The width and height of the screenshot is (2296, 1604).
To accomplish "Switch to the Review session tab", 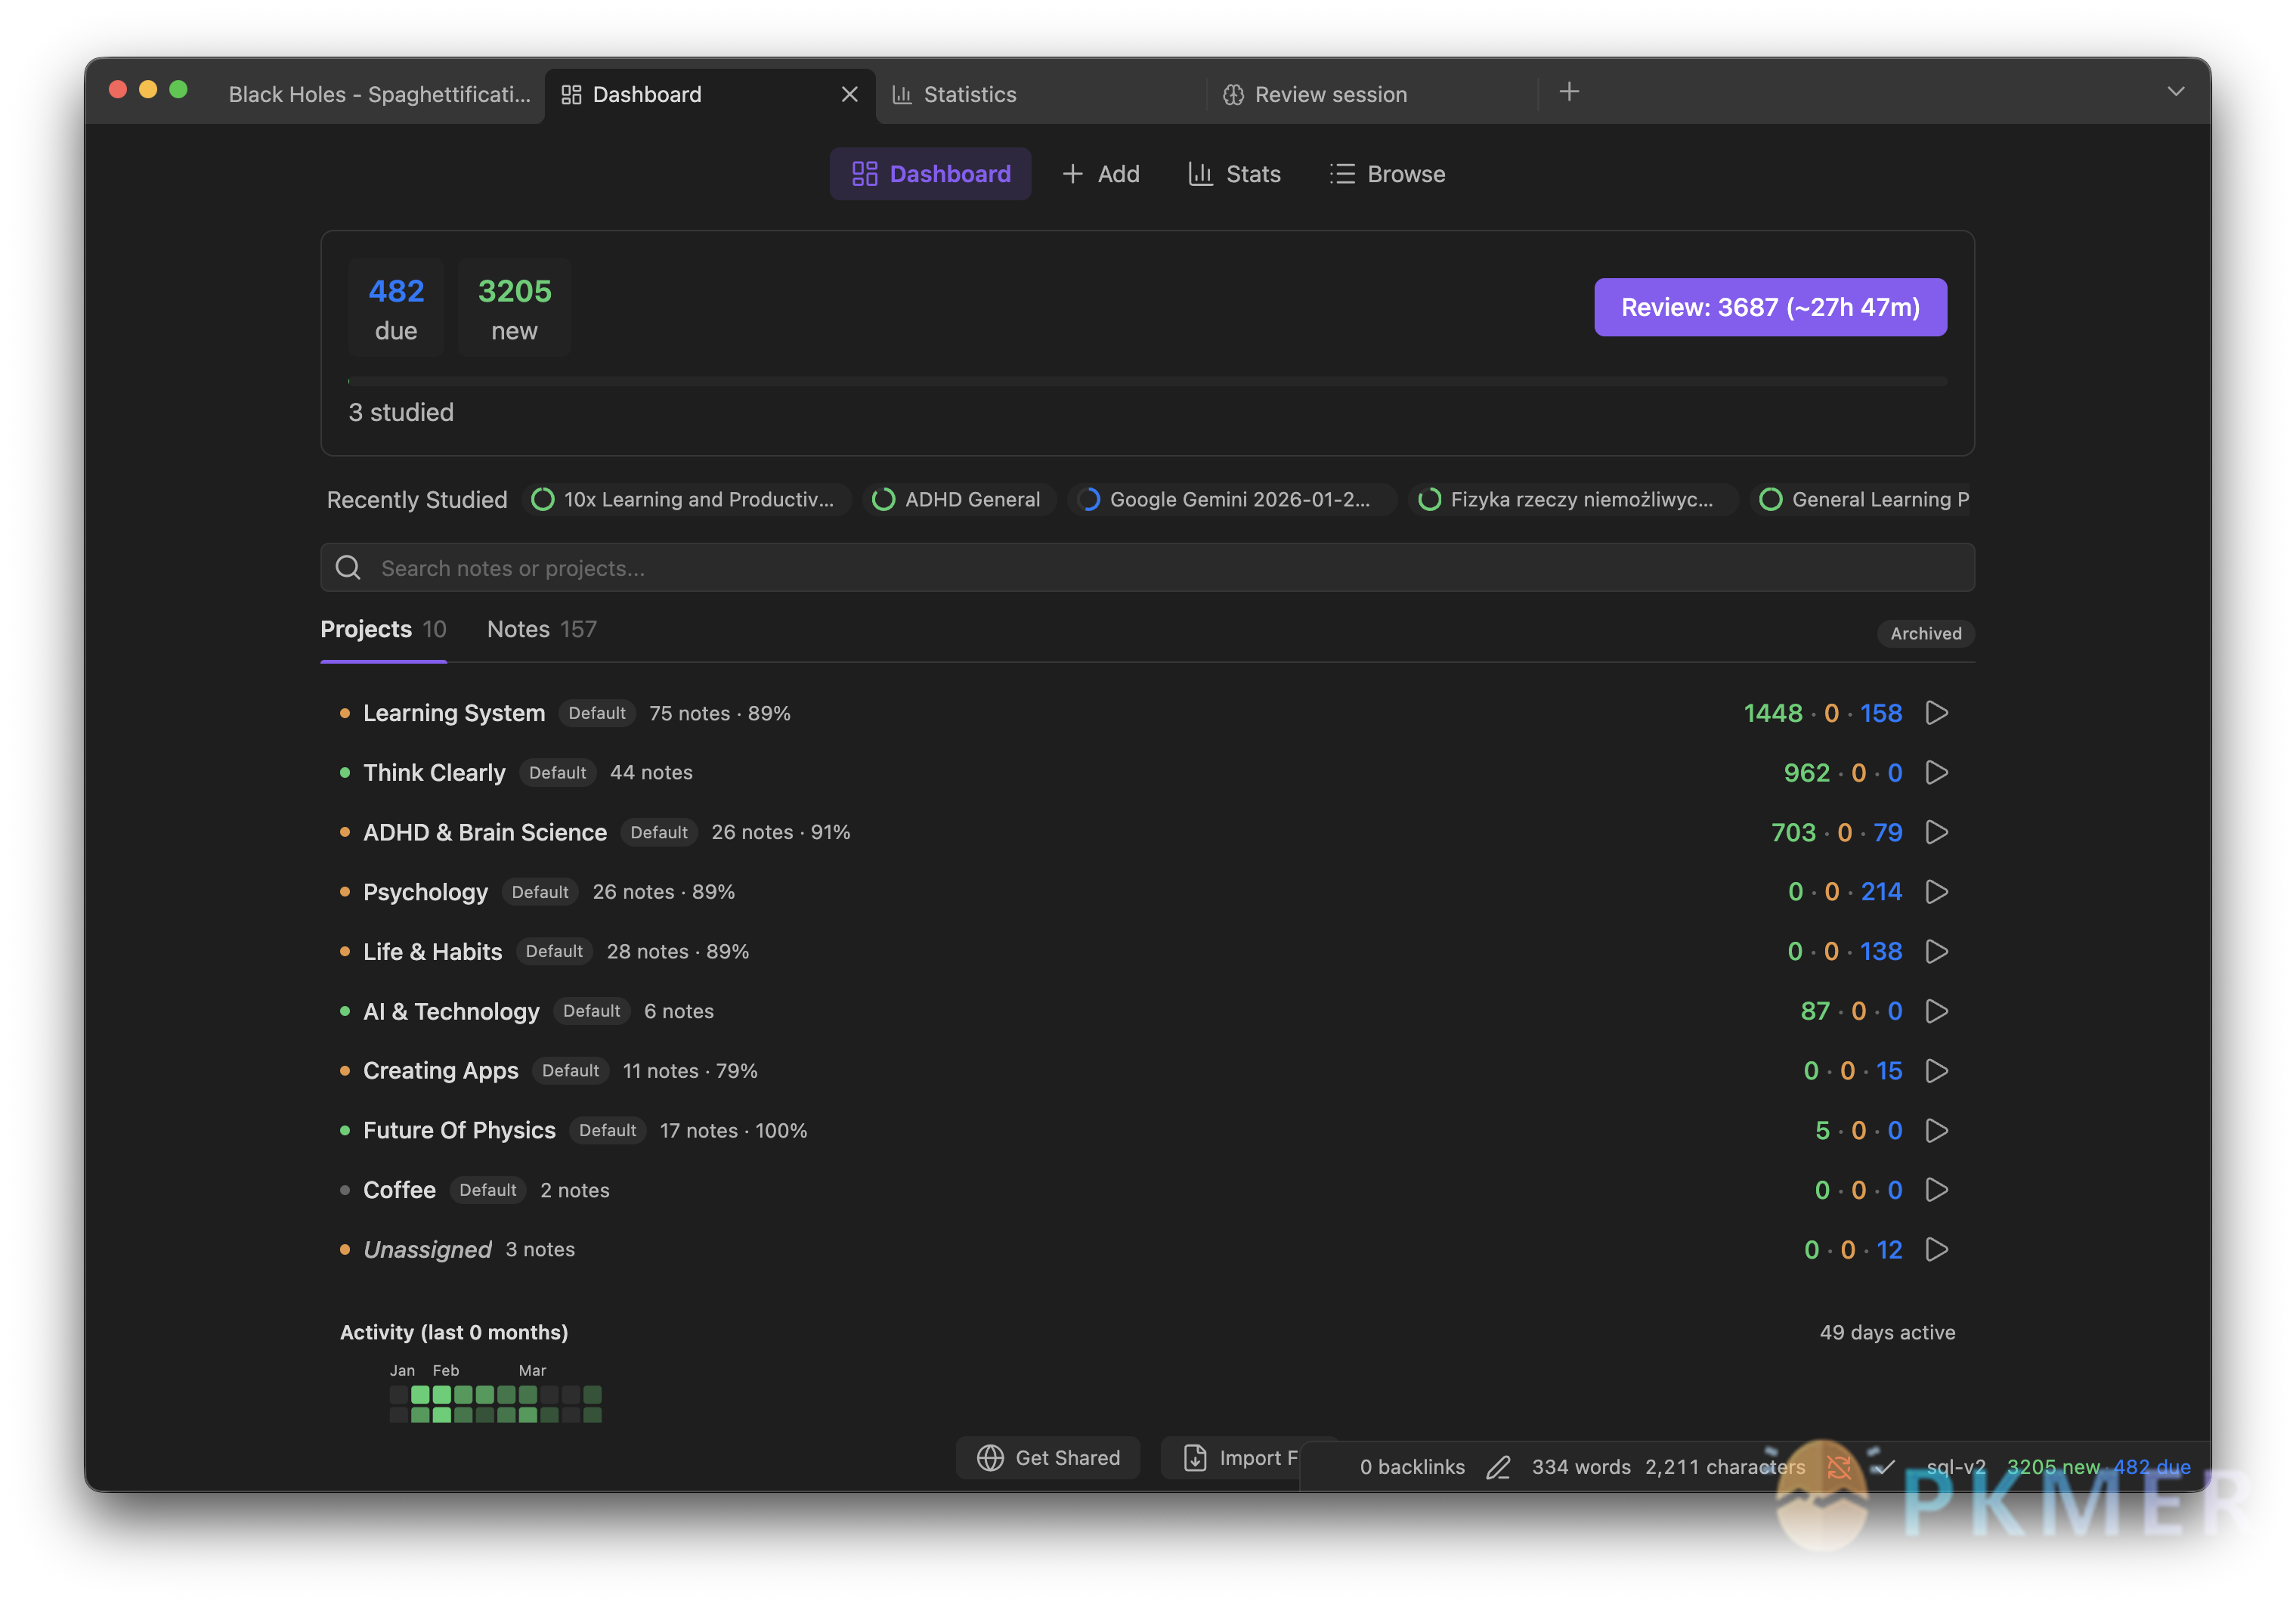I will tap(1372, 94).
